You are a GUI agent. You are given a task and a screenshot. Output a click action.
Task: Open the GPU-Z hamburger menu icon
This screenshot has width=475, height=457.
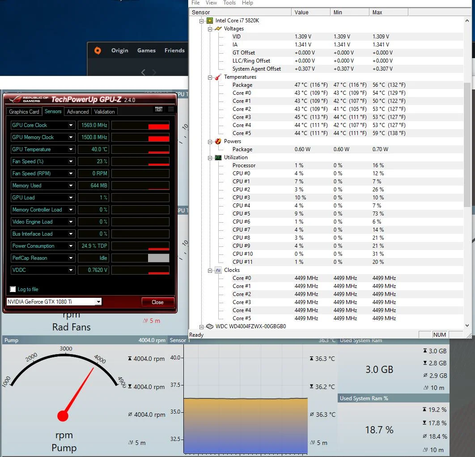coord(171,109)
